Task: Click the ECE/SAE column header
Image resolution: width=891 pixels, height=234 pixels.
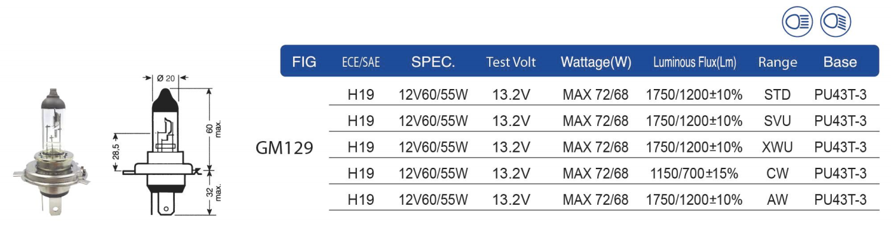Action: pos(361,62)
